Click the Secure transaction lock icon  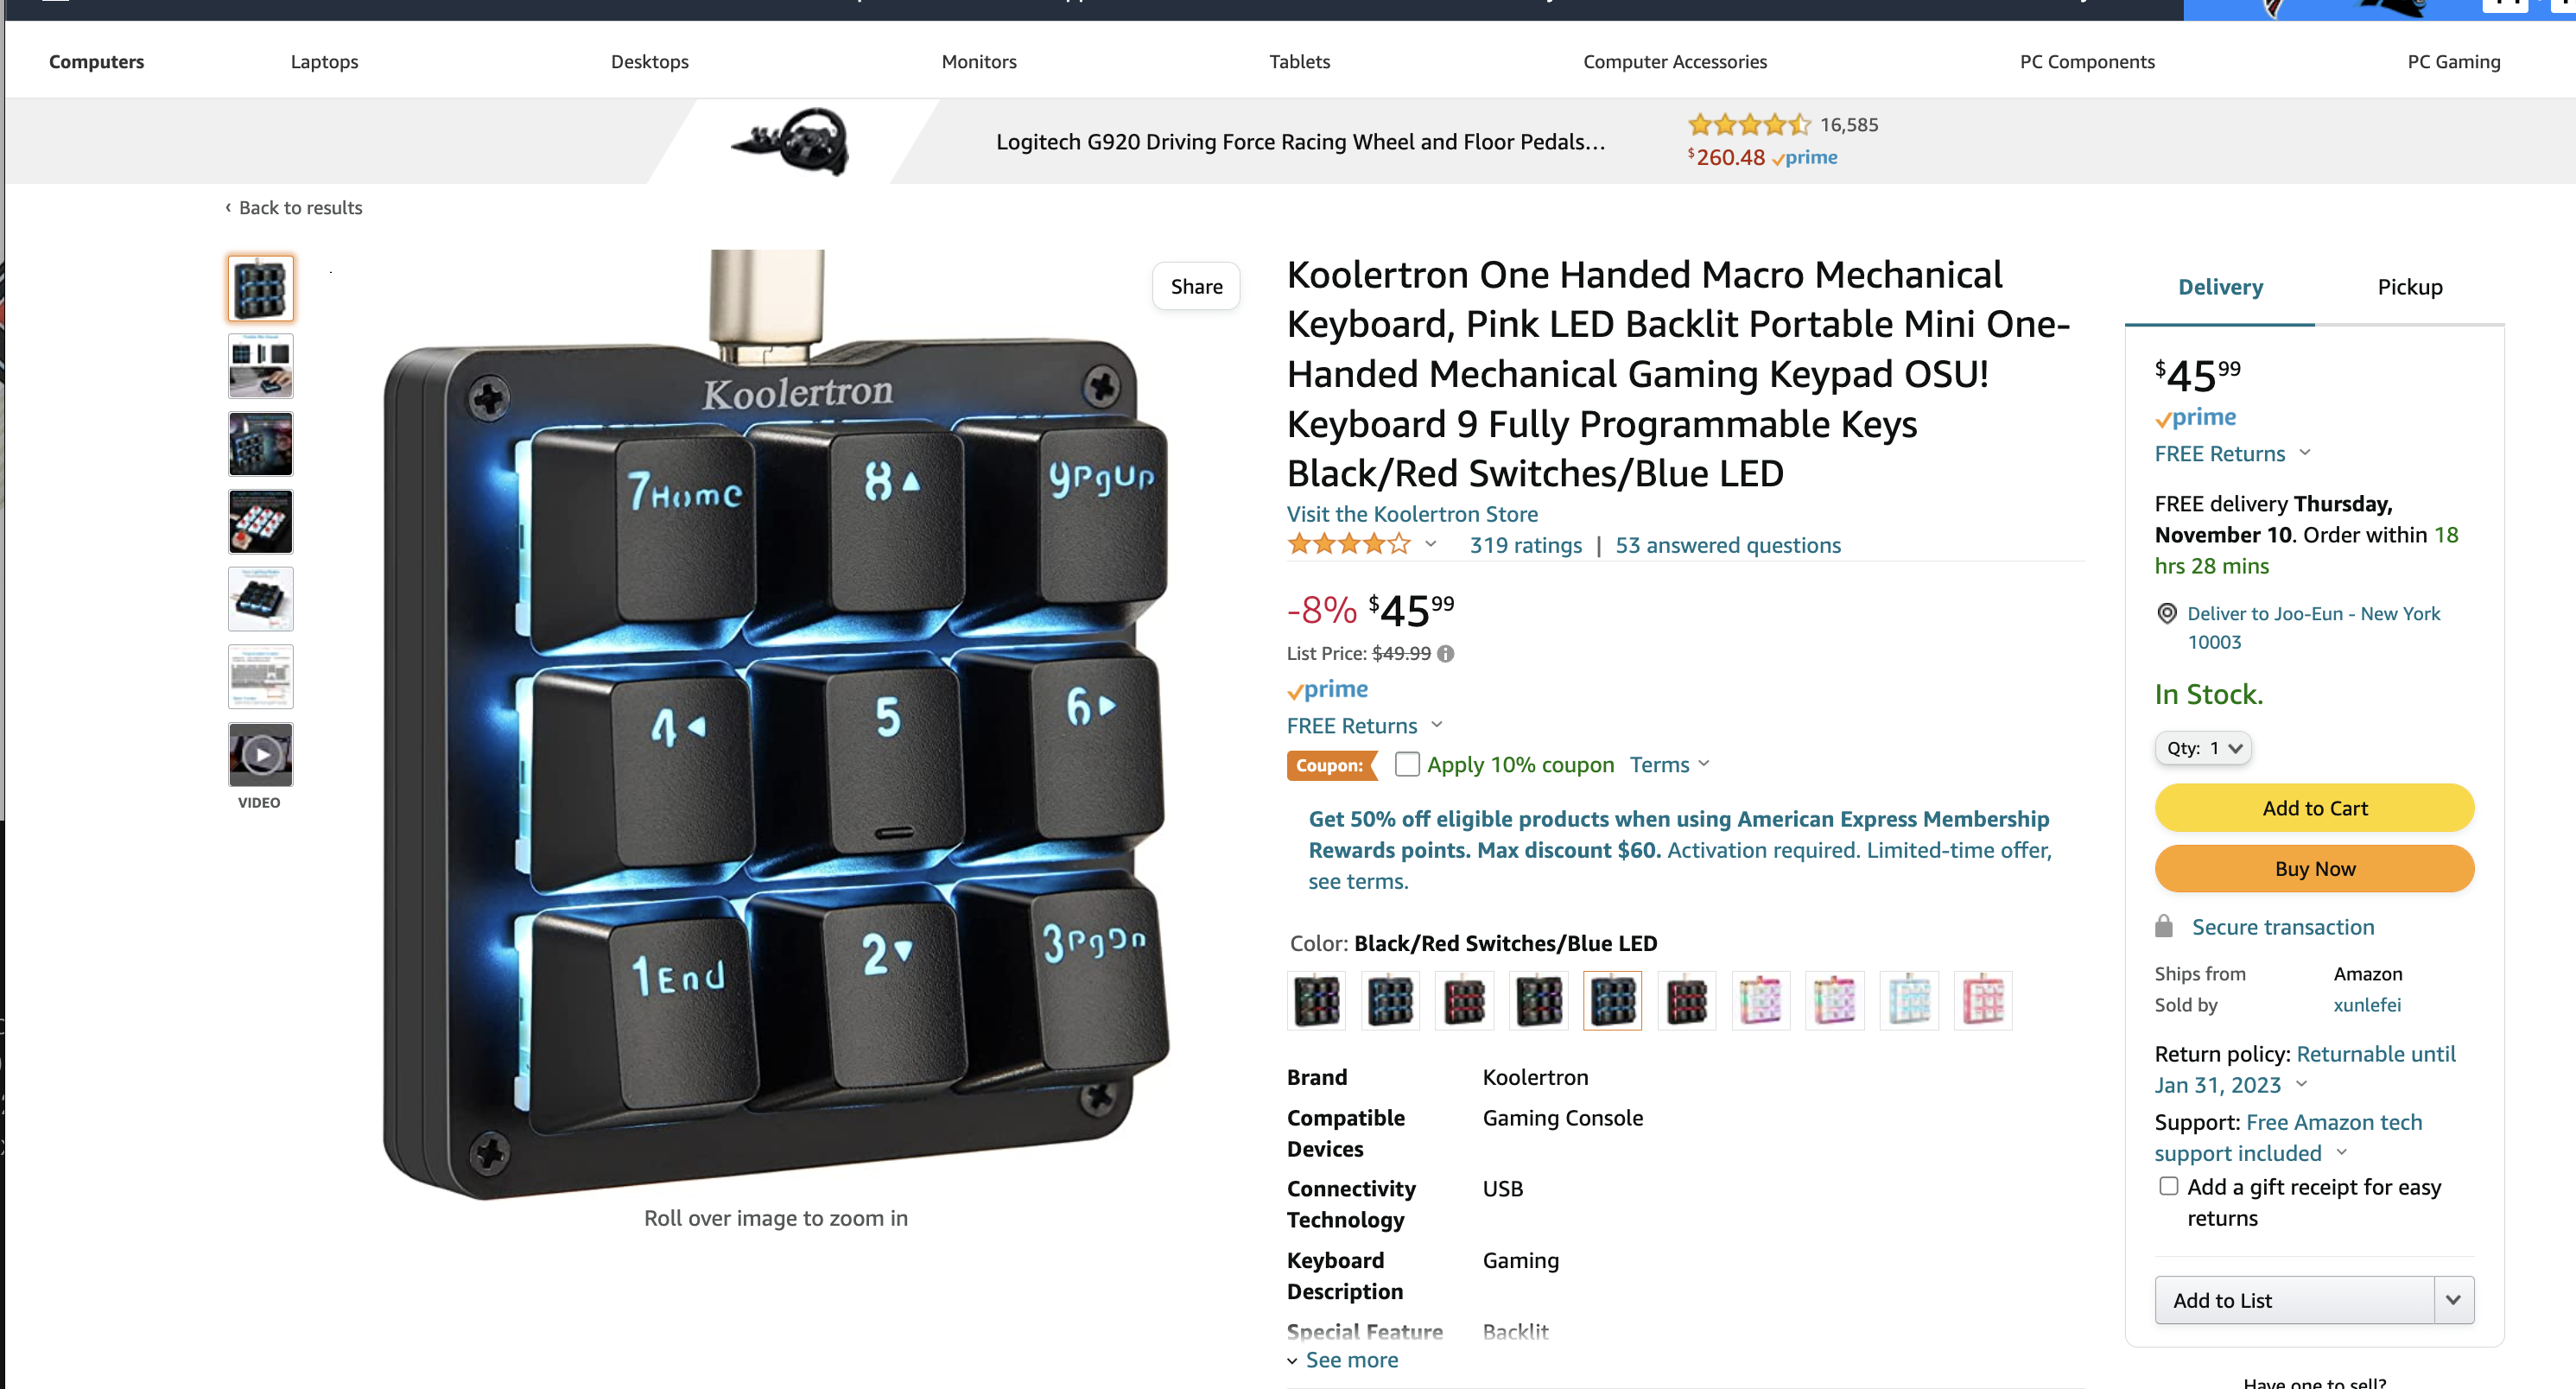2164,926
